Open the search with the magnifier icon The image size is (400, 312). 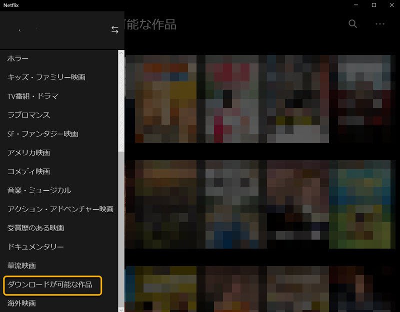[x=352, y=24]
